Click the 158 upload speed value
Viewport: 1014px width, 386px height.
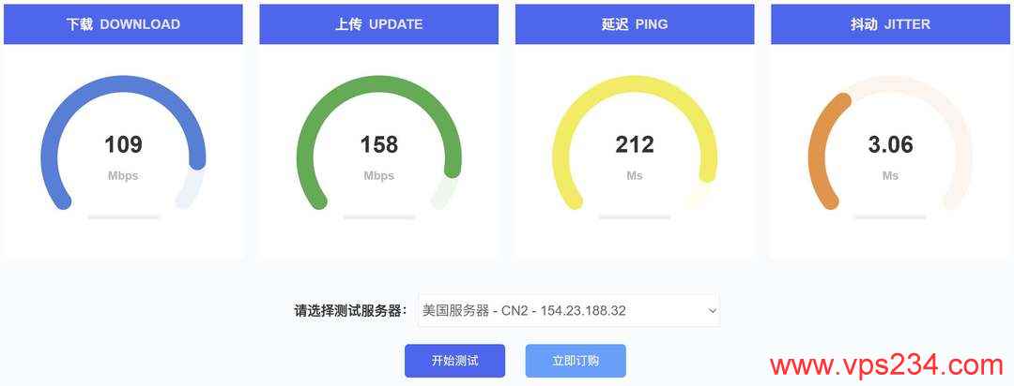(x=379, y=144)
